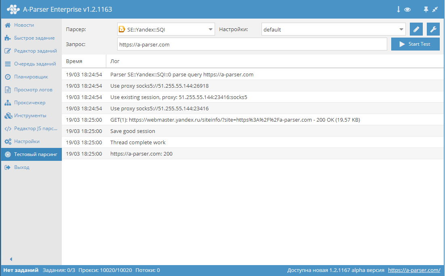Click the compress arrows icon in header
The width and height of the screenshot is (445, 276).
(435, 10)
